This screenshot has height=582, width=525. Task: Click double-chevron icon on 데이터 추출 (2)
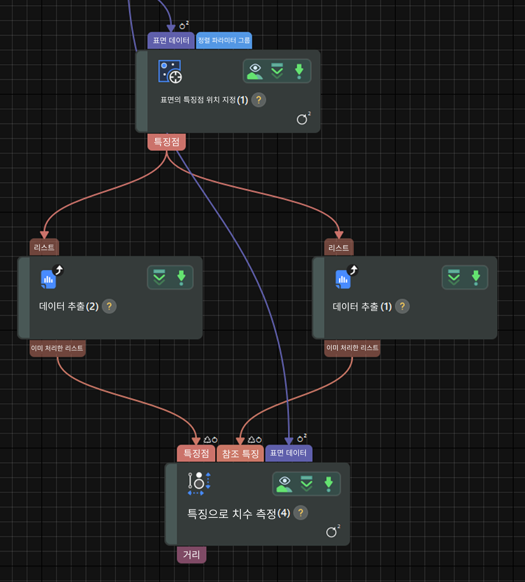pyautogui.click(x=159, y=277)
